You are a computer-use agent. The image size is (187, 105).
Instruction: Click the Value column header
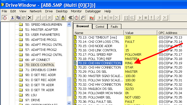140,33
